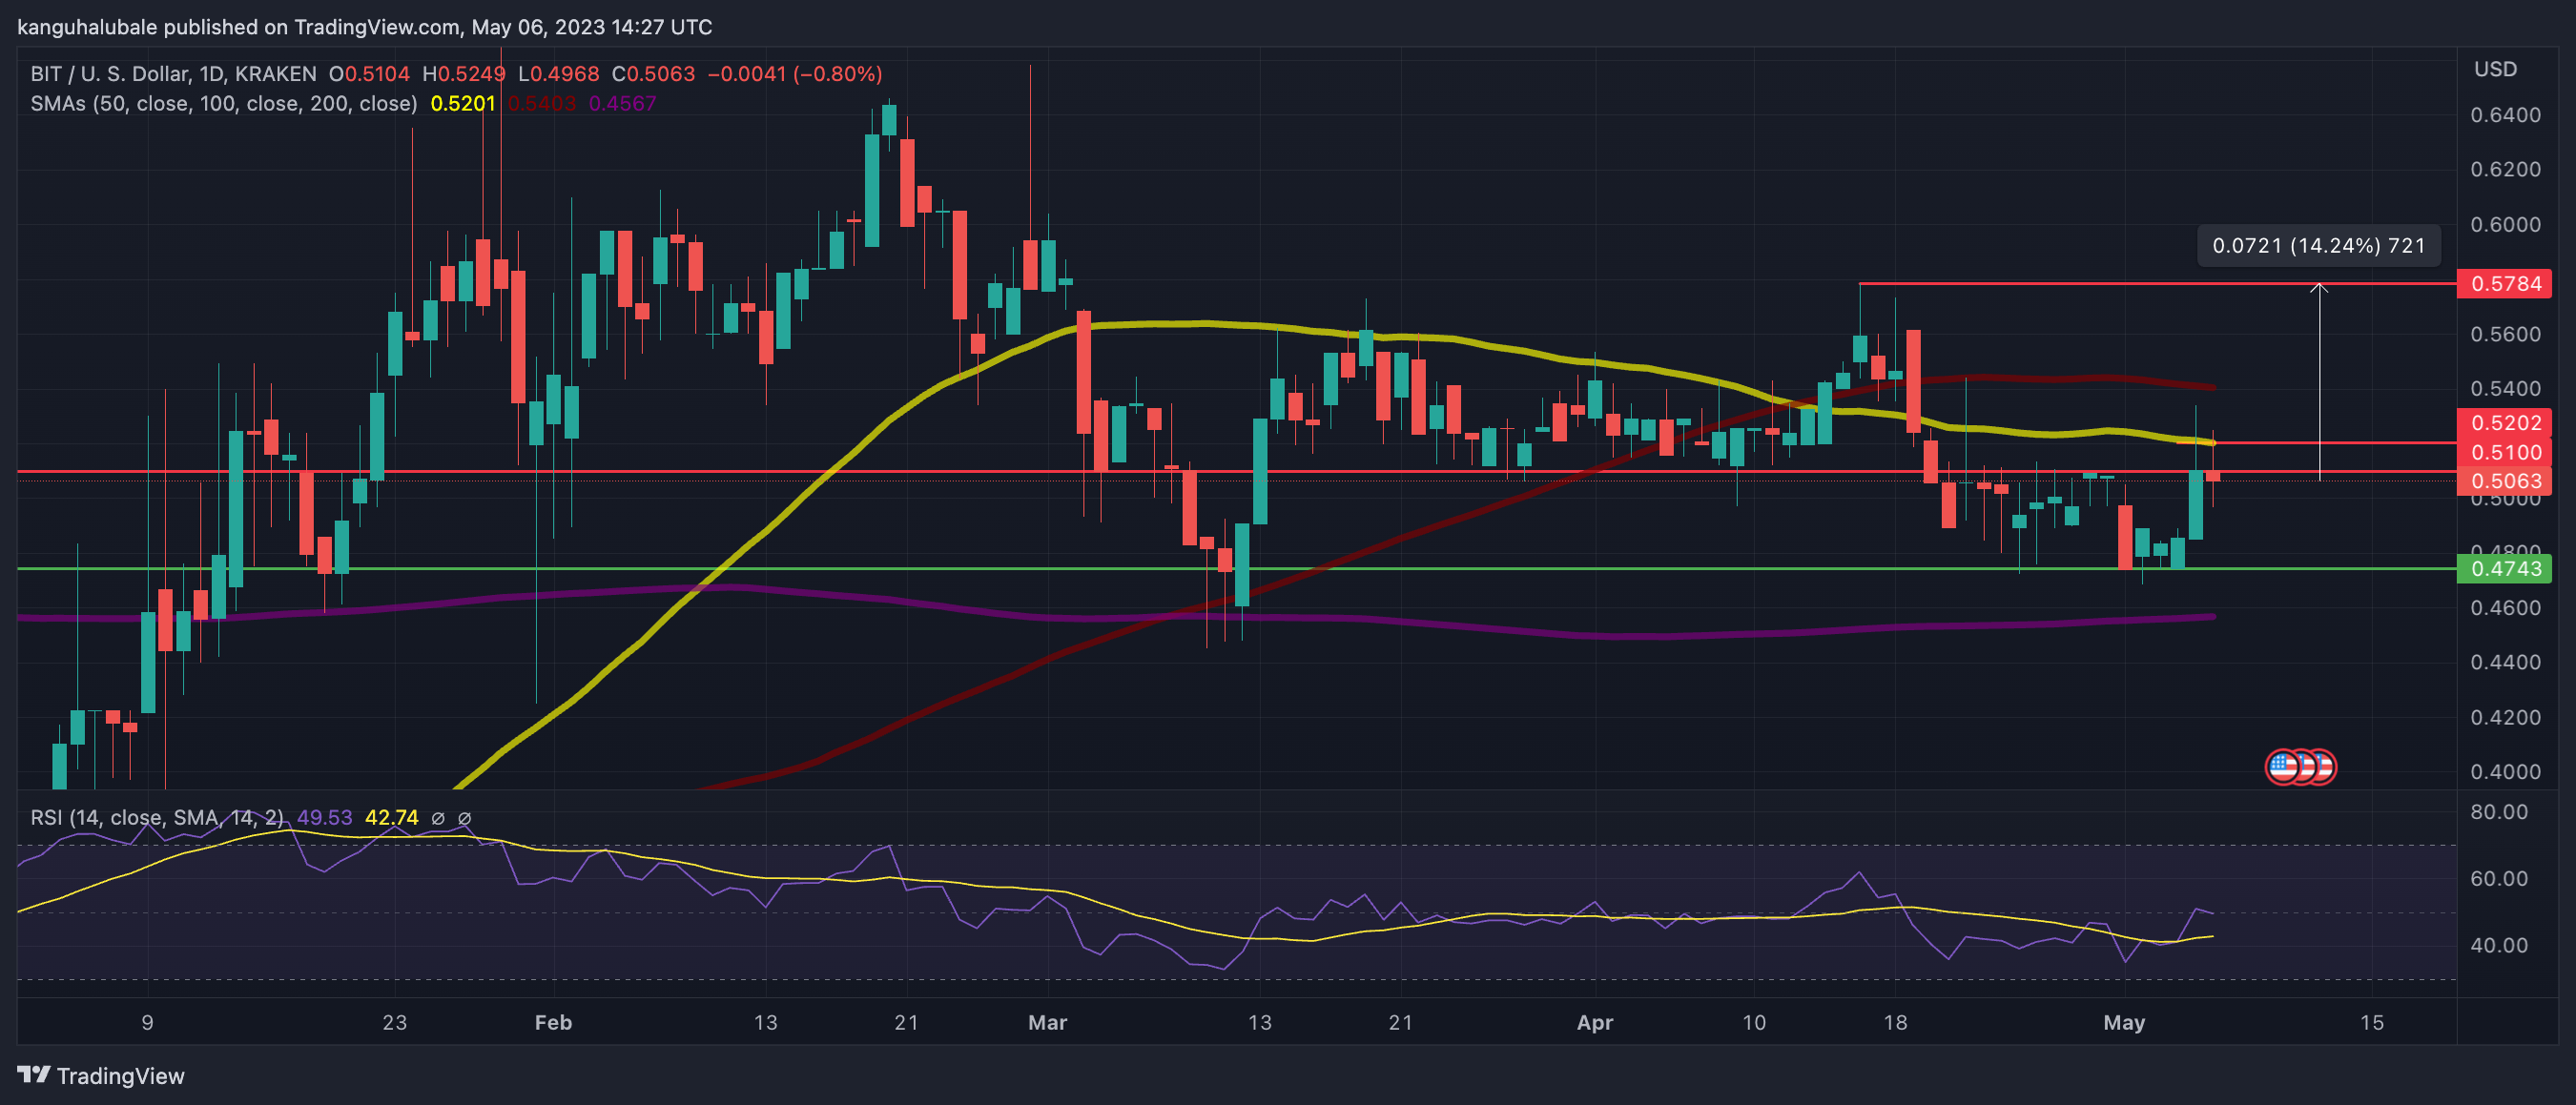Click the 0.5100 horizontal line price label

pyautogui.click(x=2505, y=452)
